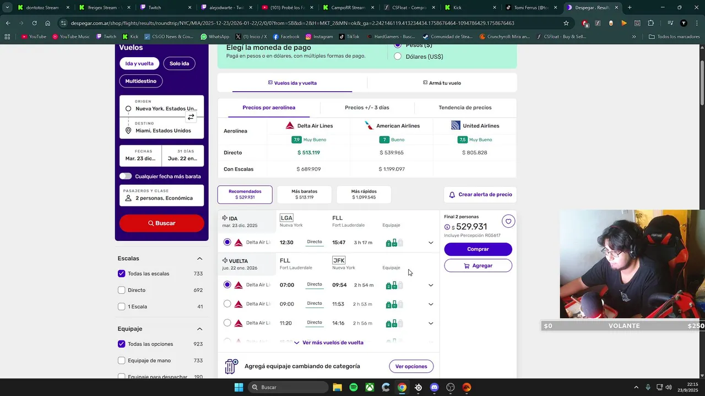Select the 09:00 return flight radio
The image size is (705, 396).
pos(227,304)
